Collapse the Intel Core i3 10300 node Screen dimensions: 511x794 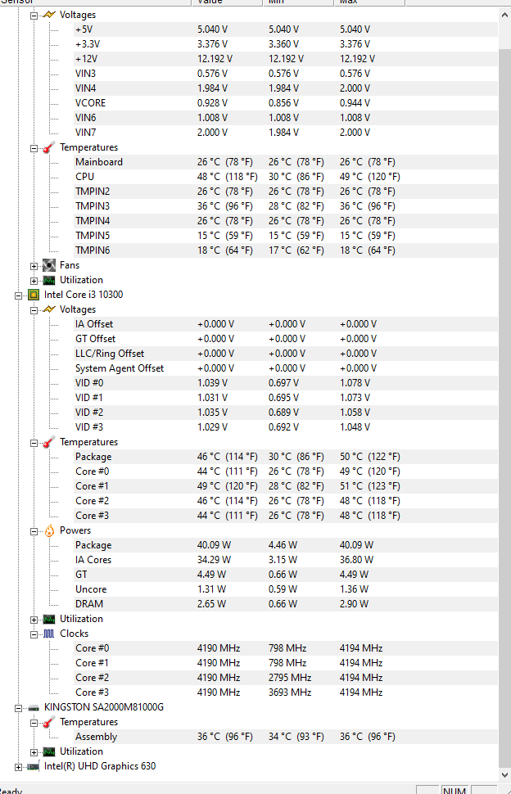click(19, 295)
